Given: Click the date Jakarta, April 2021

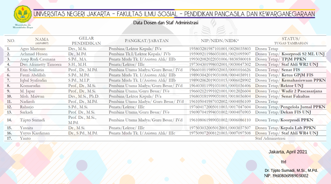Looking at the screenshot, I should [288, 152].
